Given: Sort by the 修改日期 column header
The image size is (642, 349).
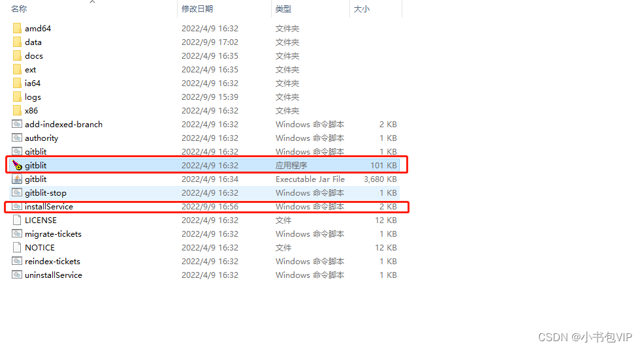Looking at the screenshot, I should (197, 8).
